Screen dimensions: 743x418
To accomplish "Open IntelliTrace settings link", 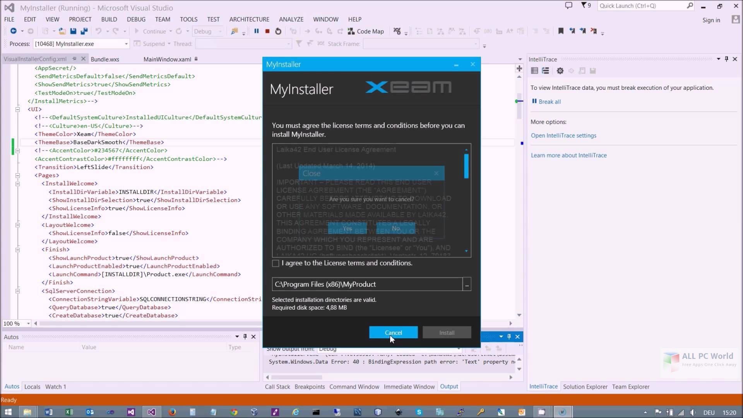I will coord(563,135).
